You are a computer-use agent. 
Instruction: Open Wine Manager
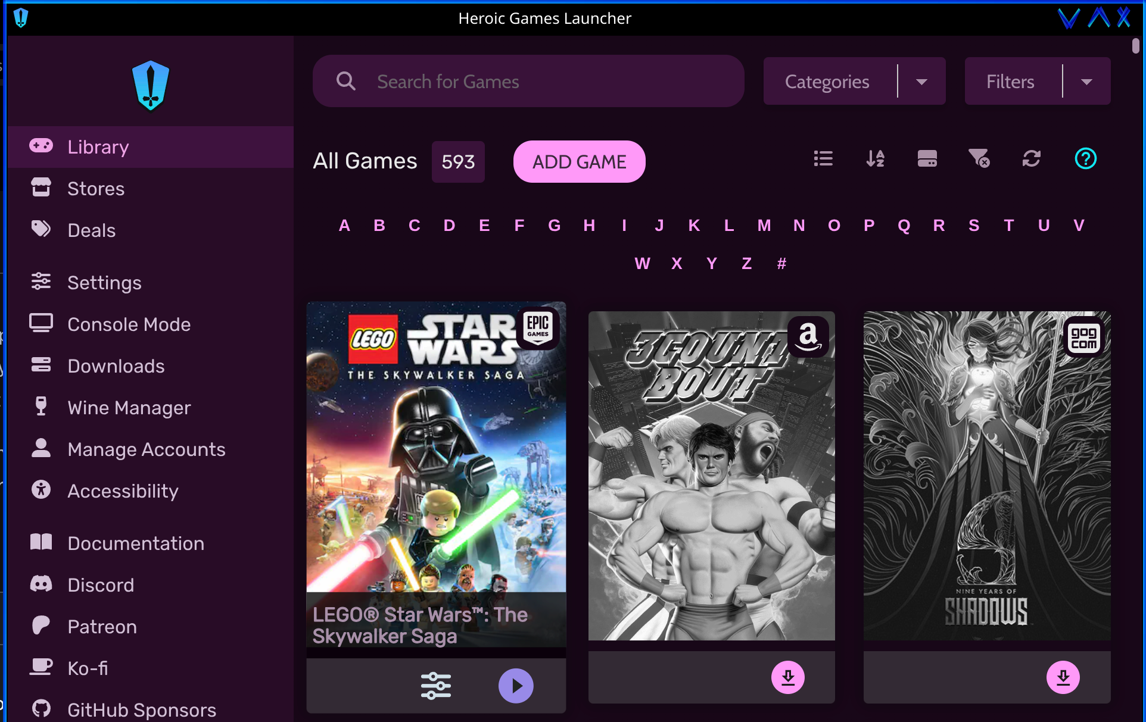pos(151,408)
